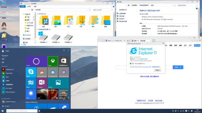Image resolution: width=202 pixels, height=113 pixels.
Task: Open the Calendar tile with purple icon
Action: [x=64, y=73]
